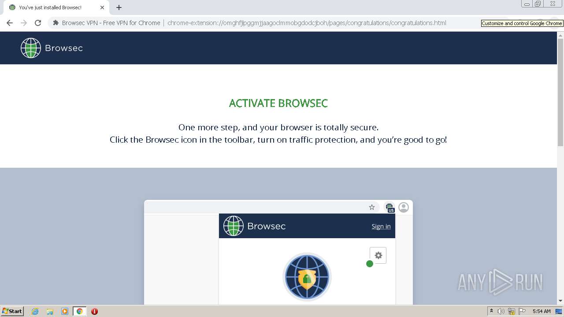Click the scrollbar down arrow
Screen dimensions: 564x317
coord(560,301)
